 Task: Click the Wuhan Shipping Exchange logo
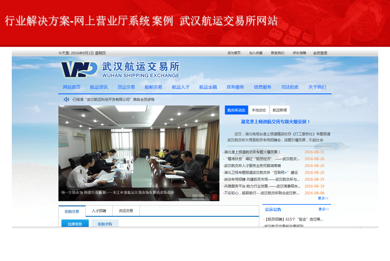(x=120, y=70)
